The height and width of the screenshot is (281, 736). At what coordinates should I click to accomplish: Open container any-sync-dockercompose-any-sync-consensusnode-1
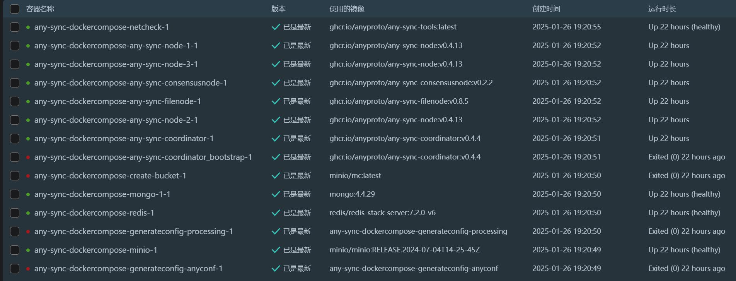[x=131, y=83]
